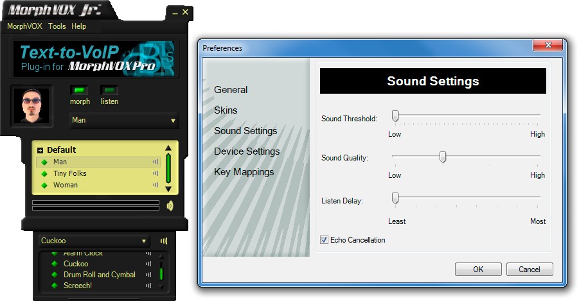Minimize the MorphVOX Jr window
The height and width of the screenshot is (301, 579).
click(175, 13)
